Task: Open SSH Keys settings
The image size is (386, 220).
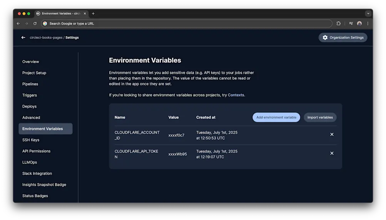Action: pyautogui.click(x=31, y=140)
